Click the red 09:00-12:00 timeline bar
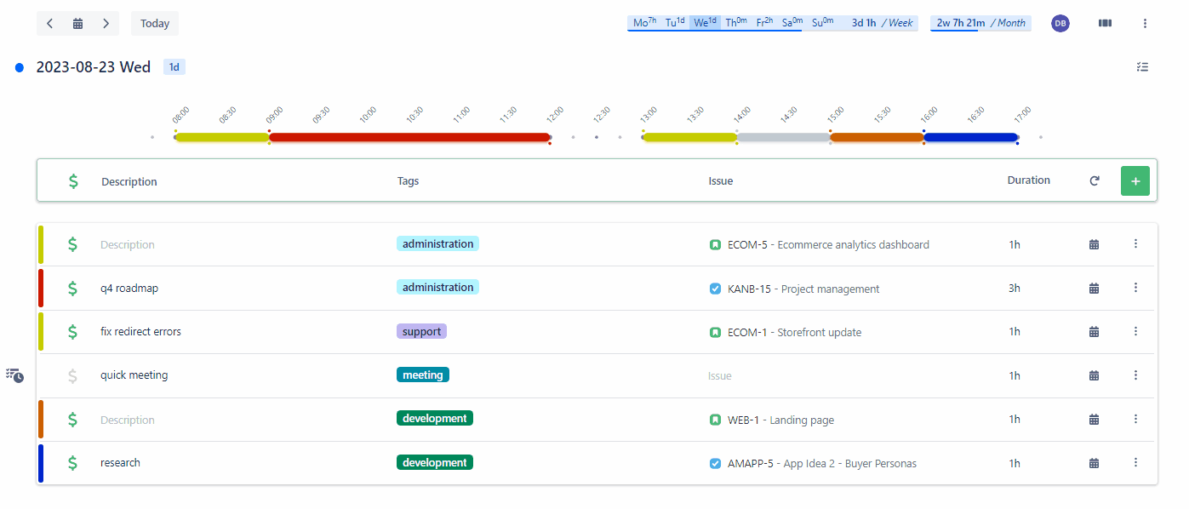The width and height of the screenshot is (1189, 509). [x=409, y=137]
